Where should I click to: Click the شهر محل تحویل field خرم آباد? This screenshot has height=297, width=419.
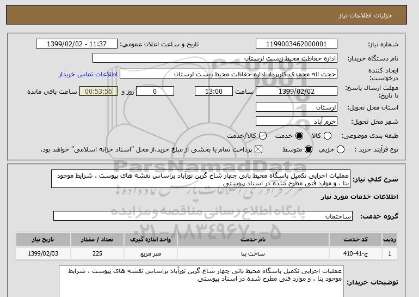[x=297, y=122]
